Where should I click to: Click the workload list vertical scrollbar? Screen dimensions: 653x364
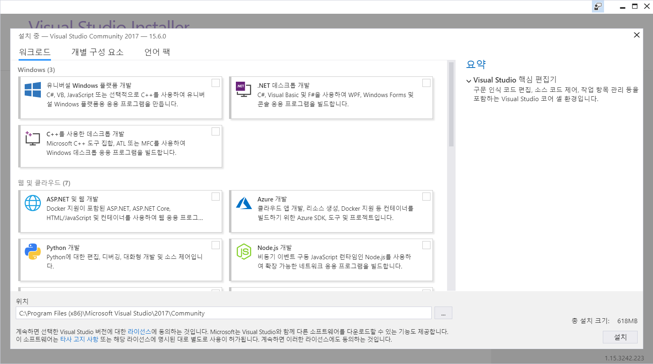pos(451,105)
